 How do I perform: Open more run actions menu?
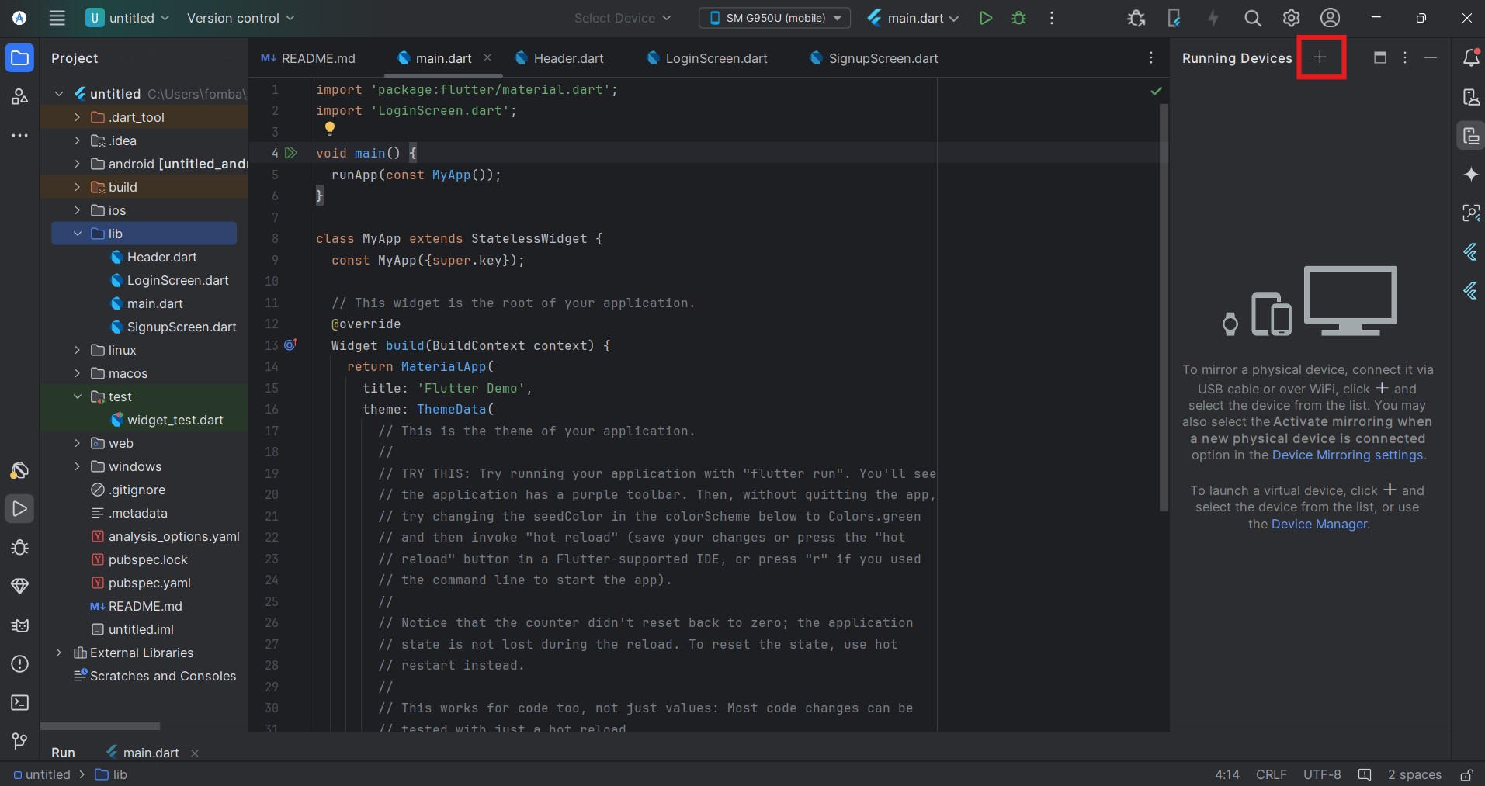click(x=1052, y=18)
